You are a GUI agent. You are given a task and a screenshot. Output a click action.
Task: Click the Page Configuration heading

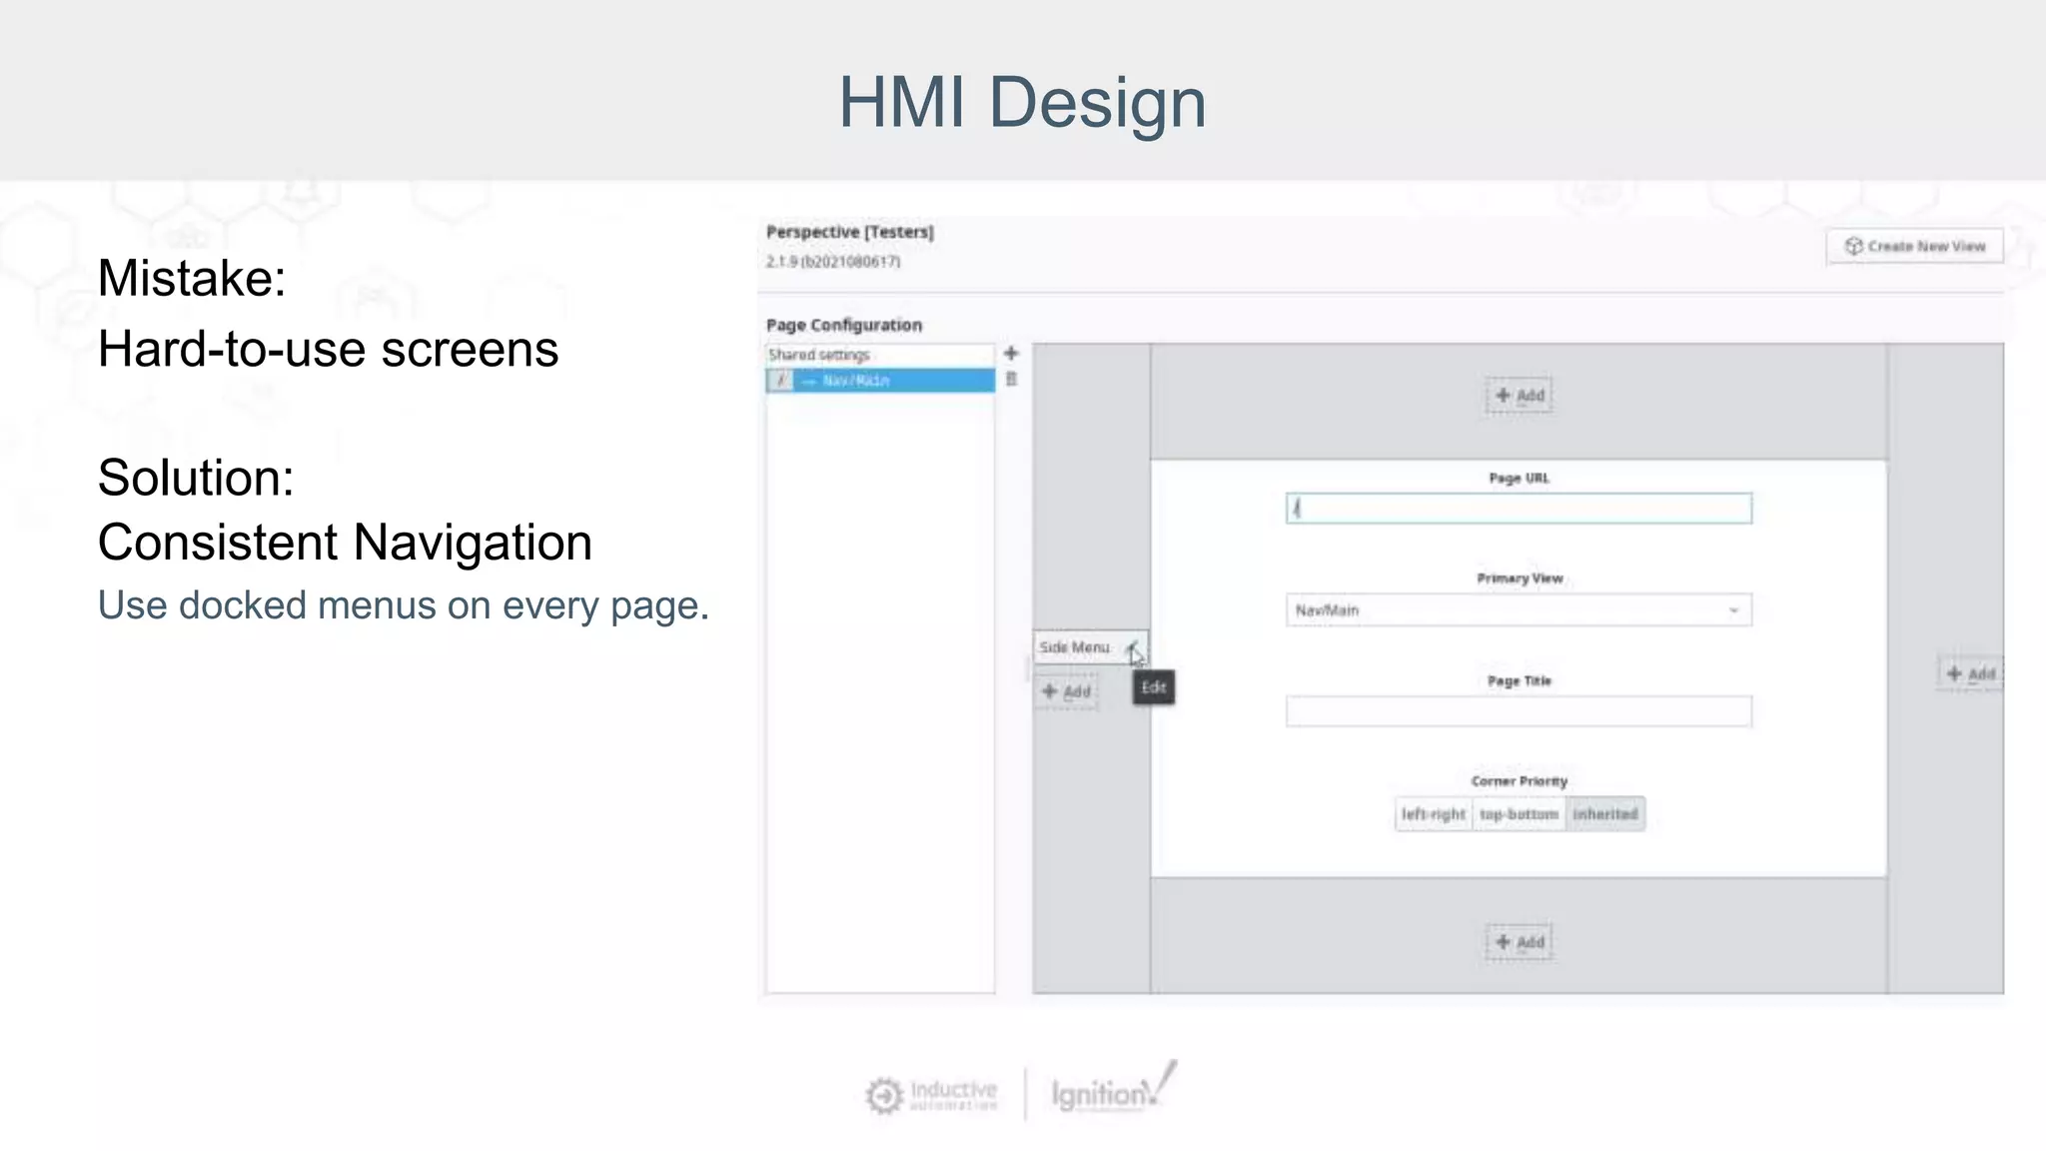844,325
